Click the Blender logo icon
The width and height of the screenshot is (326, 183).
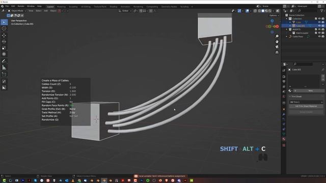tap(2, 7)
